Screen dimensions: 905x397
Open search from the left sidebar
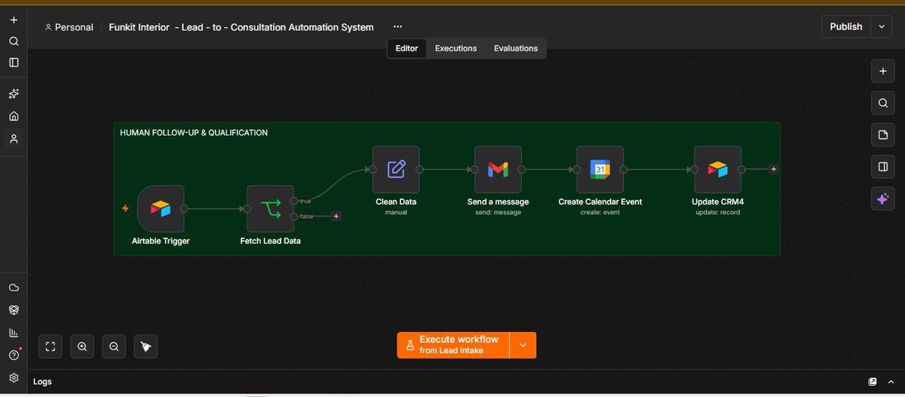14,42
